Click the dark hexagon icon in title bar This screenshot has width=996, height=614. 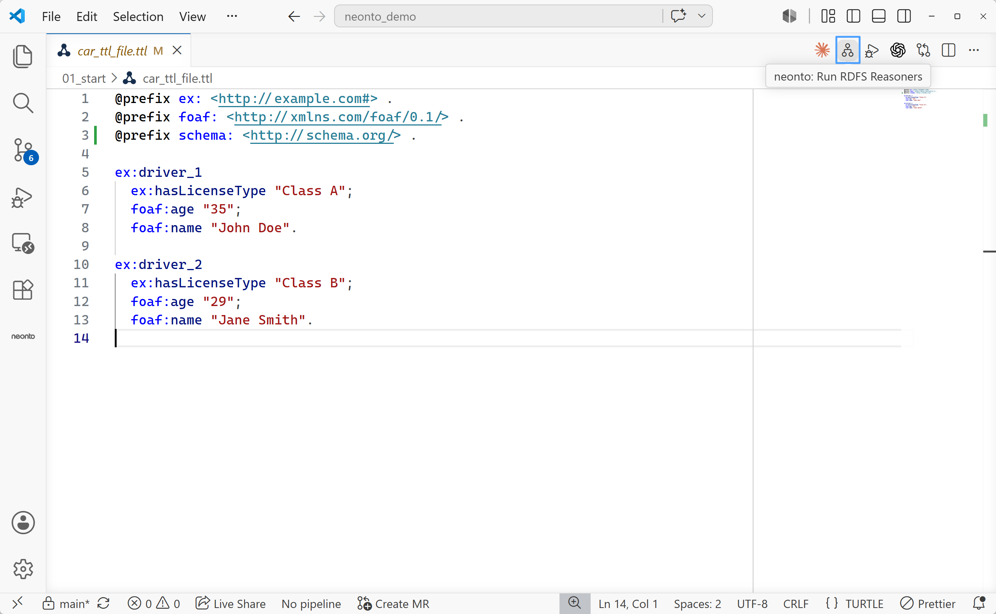(789, 16)
